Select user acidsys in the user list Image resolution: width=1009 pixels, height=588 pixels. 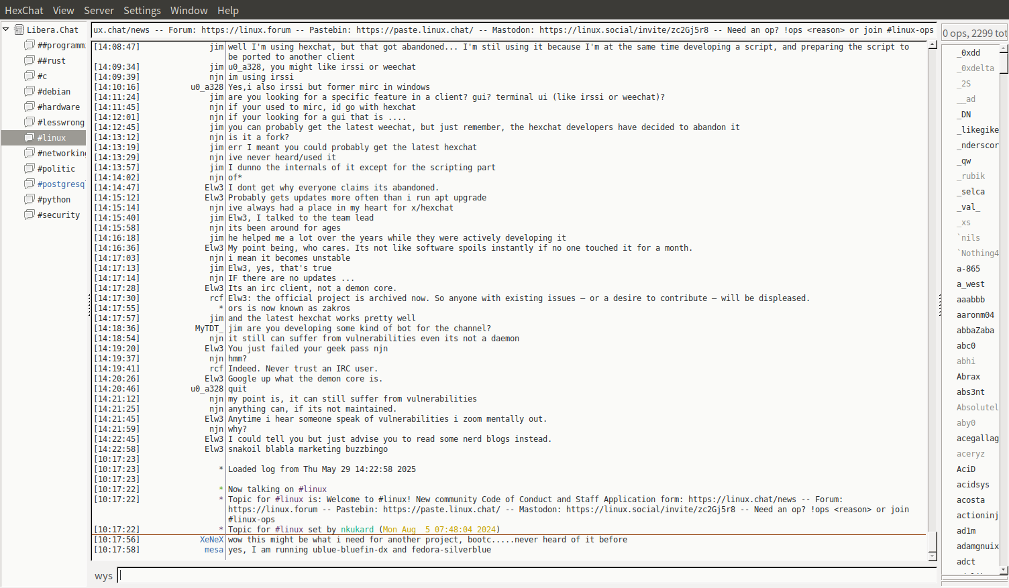click(x=973, y=485)
